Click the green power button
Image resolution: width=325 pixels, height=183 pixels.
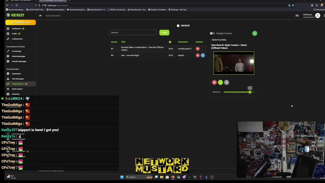(255, 33)
